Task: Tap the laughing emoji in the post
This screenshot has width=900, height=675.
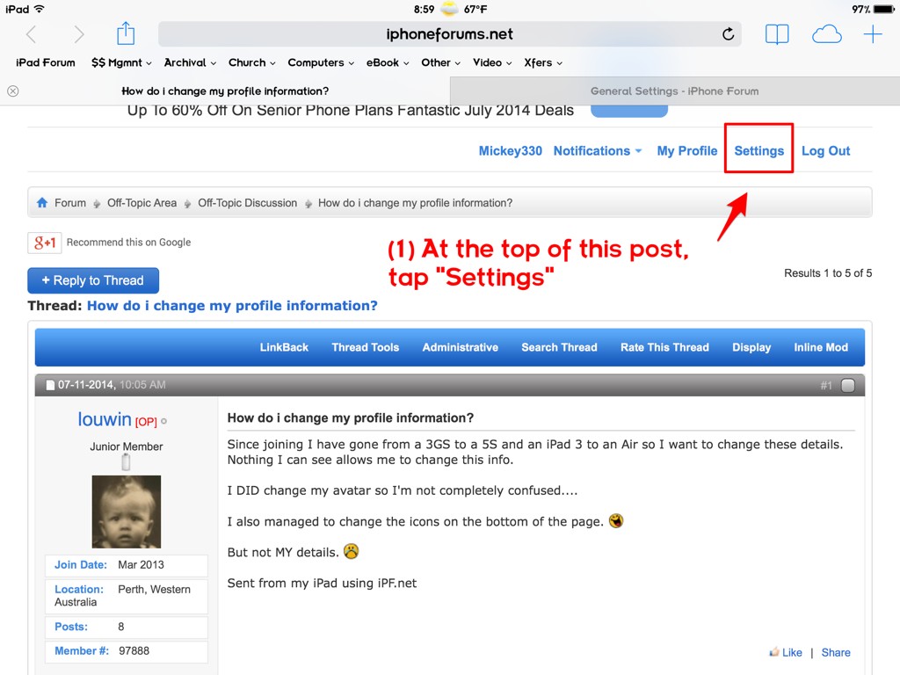Action: click(616, 520)
